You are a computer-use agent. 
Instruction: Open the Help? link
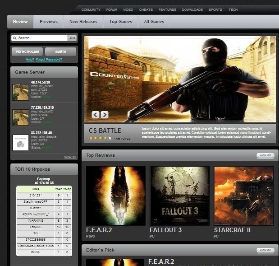click(30, 59)
